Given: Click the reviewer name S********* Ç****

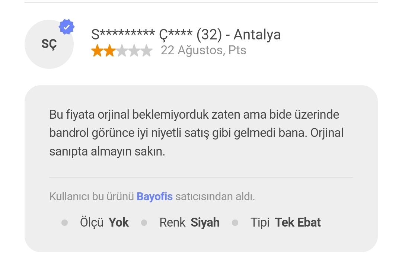Looking at the screenshot, I should coord(142,35).
